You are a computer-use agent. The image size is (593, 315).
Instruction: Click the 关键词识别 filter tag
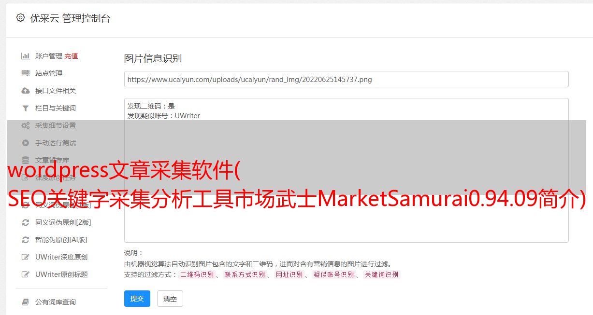pyautogui.click(x=382, y=274)
